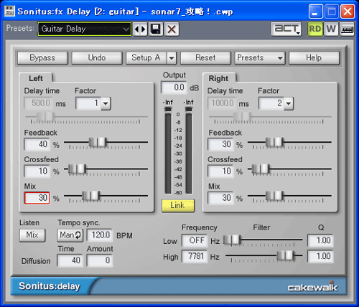
Task: Toggle the RD automation read button
Action: click(315, 29)
